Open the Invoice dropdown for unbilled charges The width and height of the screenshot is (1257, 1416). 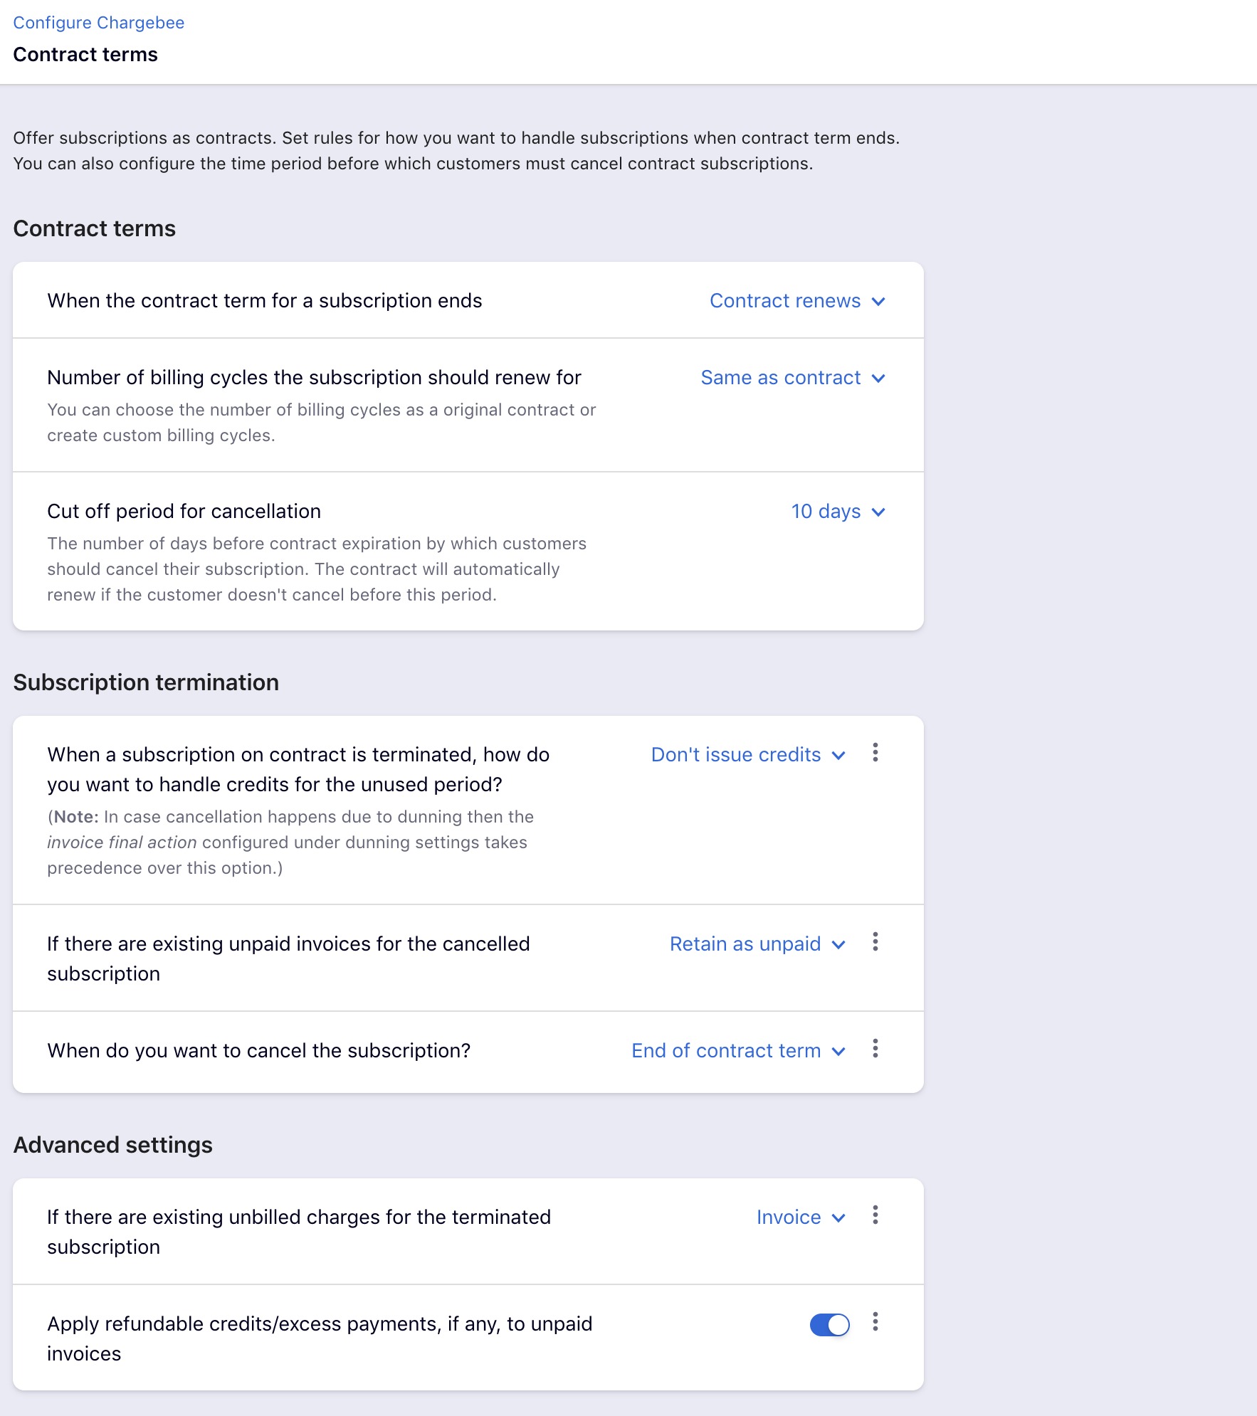[x=789, y=1217]
